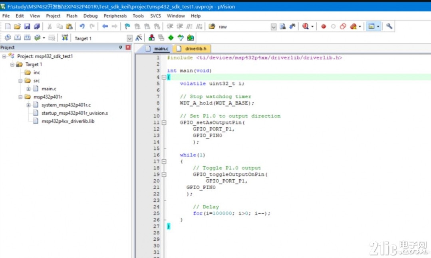Collapse the Target 1 tree node
The image size is (431, 258).
pos(12,65)
